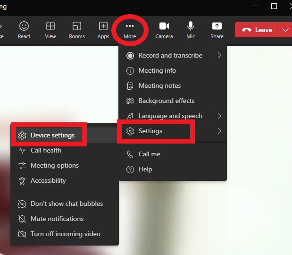
Task: Open Accessibility settings
Action: [65, 180]
